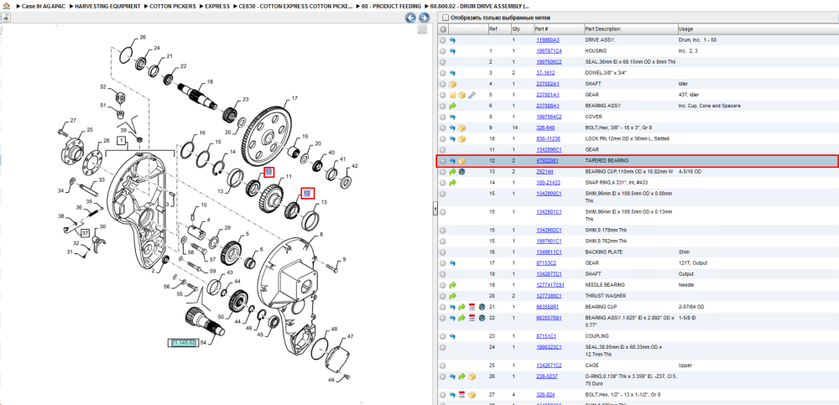
Task: Click the 21.145.02 reference label in diagram
Action: click(184, 342)
